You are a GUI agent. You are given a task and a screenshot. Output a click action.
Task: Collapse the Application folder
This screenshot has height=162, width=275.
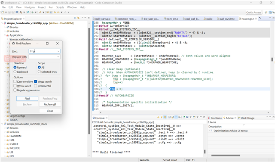(x=5, y=35)
